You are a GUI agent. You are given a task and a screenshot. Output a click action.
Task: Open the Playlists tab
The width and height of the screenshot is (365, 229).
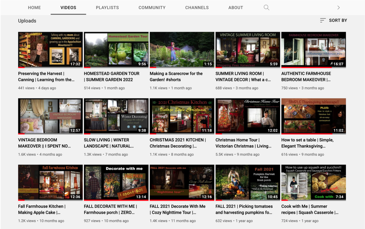pos(107,8)
